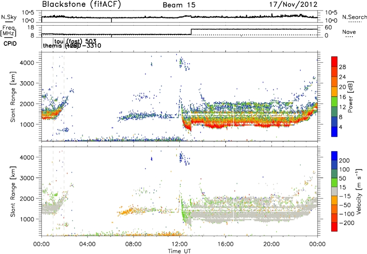Click the 'Time UT' axis label
Image resolution: width=367 pixels, height=254 pixels.
[x=179, y=251]
